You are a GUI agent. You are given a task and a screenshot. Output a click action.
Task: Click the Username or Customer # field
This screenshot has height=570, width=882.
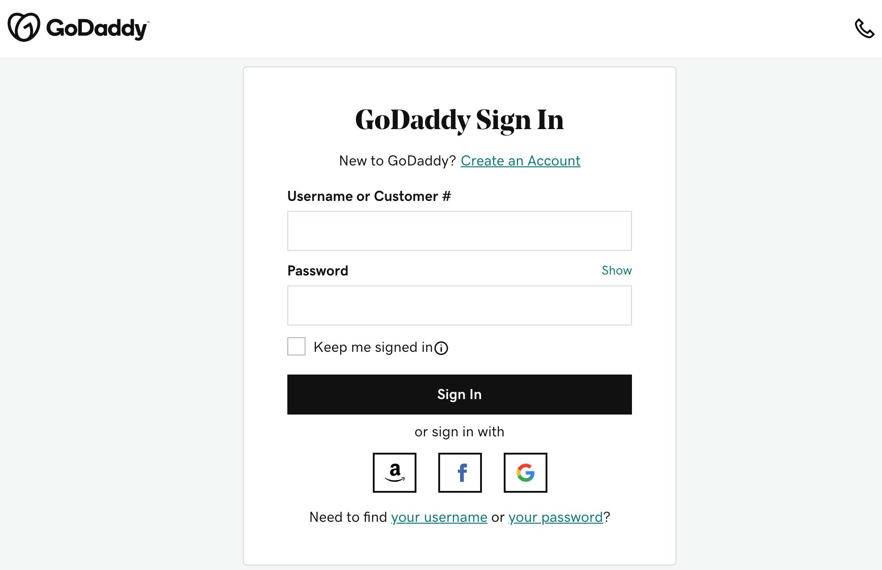click(459, 230)
